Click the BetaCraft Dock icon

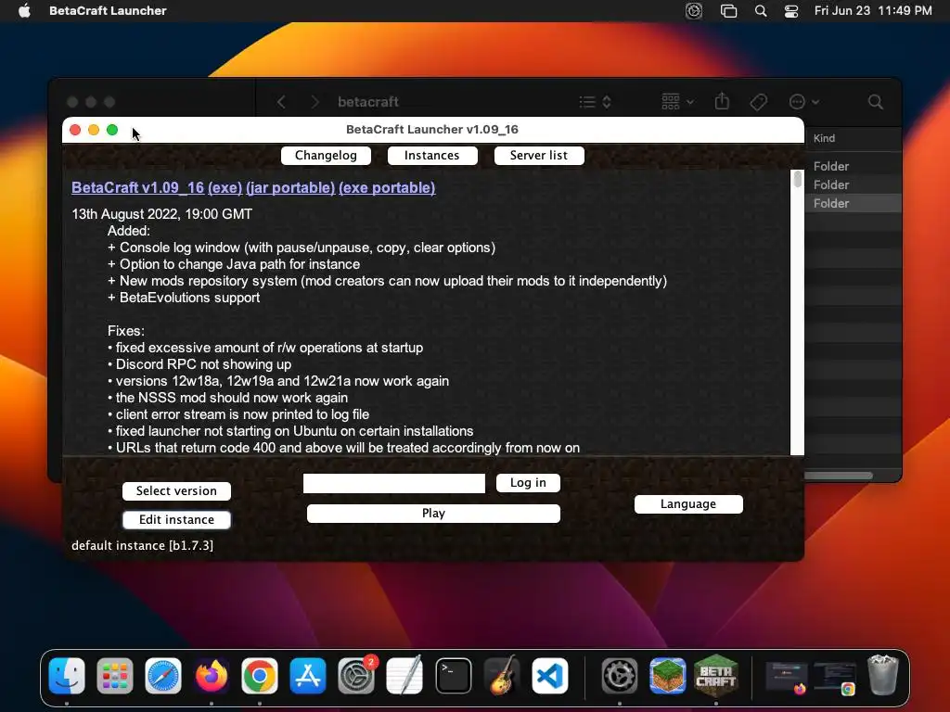(x=715, y=674)
